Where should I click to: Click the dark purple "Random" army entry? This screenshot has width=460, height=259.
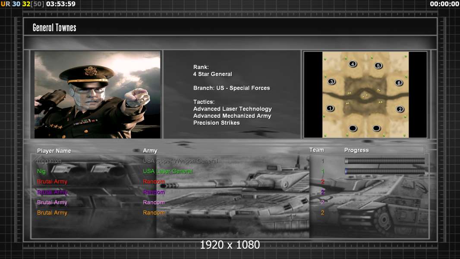[x=154, y=192]
